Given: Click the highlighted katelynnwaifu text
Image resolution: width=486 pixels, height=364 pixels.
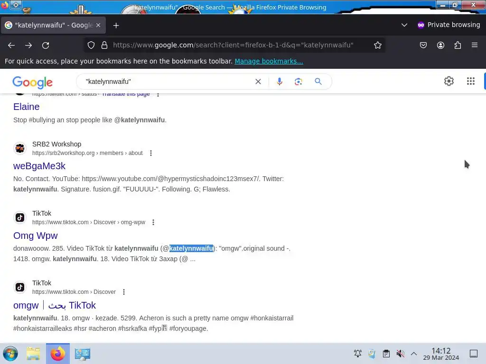Looking at the screenshot, I should pos(191,248).
